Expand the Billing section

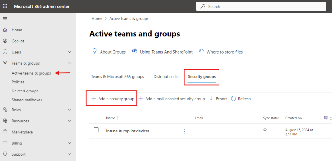click(x=69, y=143)
